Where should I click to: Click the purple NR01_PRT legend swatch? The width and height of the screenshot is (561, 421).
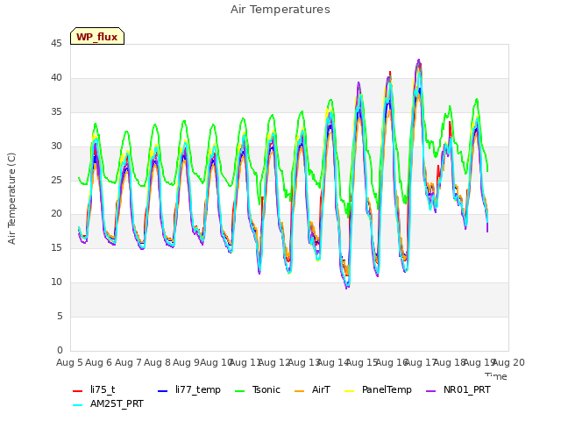[x=430, y=391]
